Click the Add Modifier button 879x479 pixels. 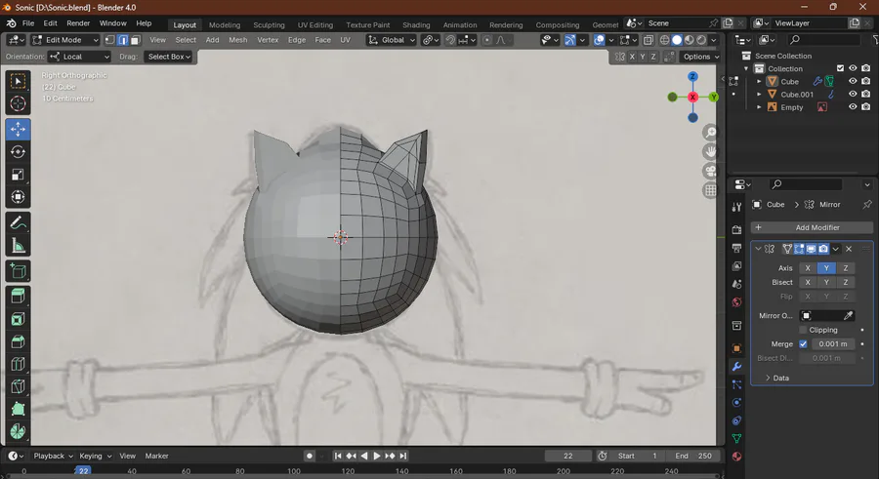tap(812, 227)
